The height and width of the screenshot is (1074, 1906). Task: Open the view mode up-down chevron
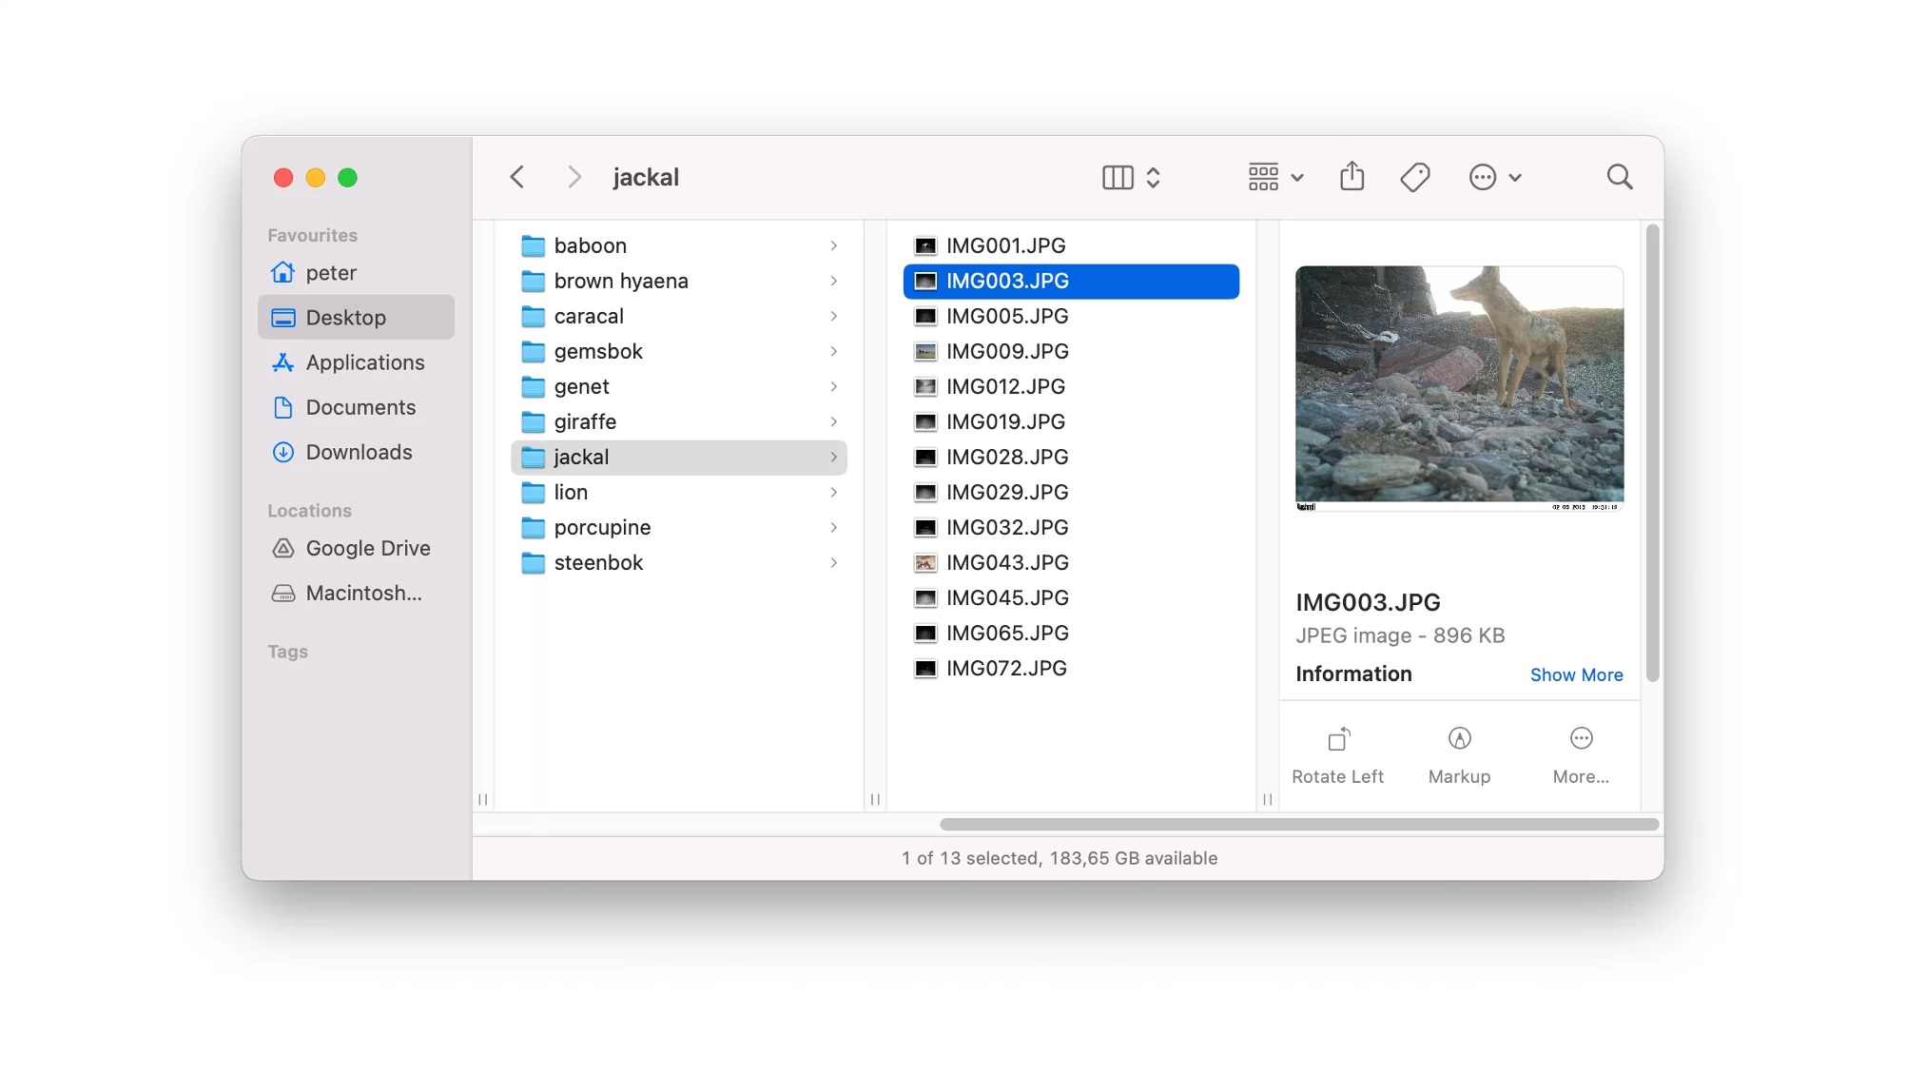point(1154,177)
